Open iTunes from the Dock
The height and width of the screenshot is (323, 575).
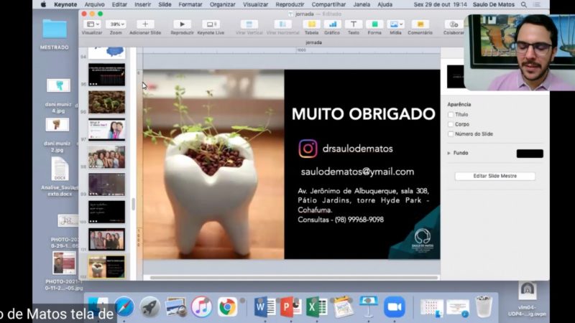tap(201, 306)
